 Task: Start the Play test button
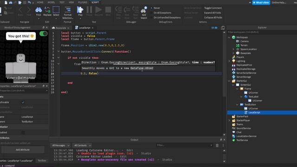tap(80, 10)
